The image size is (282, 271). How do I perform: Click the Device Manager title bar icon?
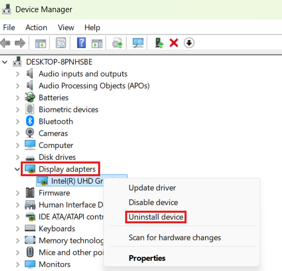[7, 9]
